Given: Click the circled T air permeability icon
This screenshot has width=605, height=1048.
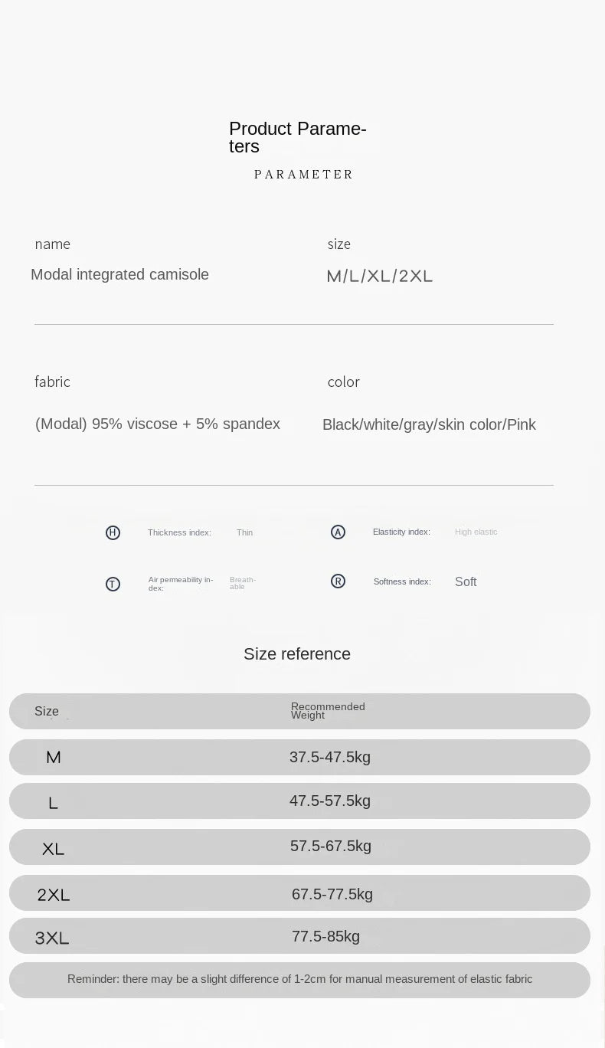Looking at the screenshot, I should point(113,584).
